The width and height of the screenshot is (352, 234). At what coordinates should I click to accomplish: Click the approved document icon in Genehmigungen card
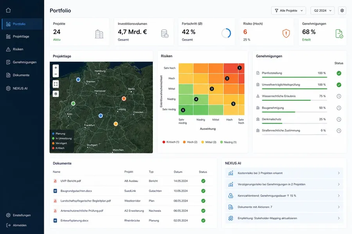pos(339,34)
